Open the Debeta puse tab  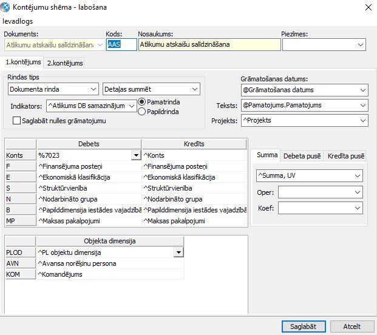(302, 156)
